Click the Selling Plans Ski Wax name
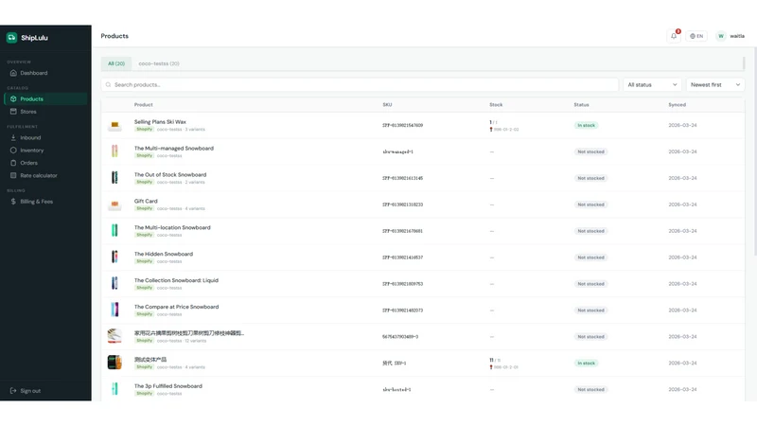The height and width of the screenshot is (426, 757). pyautogui.click(x=160, y=122)
